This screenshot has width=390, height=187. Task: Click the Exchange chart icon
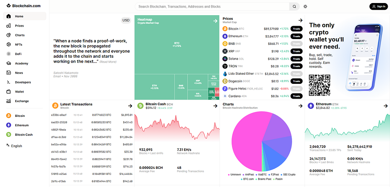tap(8, 101)
